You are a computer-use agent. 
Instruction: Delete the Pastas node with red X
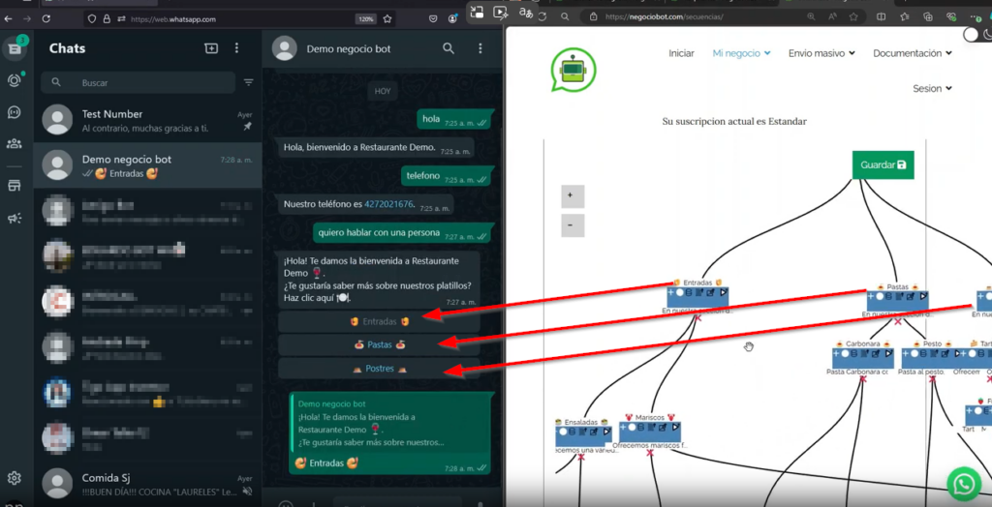pos(898,322)
